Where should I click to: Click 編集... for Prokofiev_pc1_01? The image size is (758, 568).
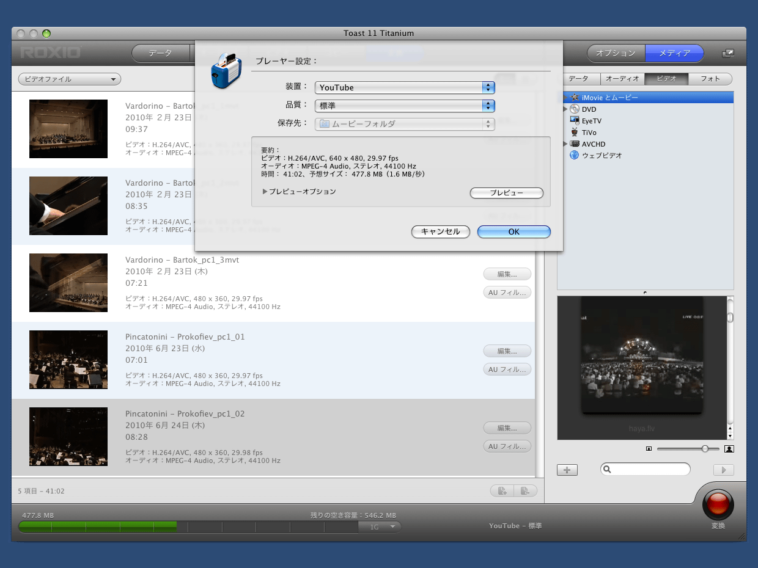(507, 351)
